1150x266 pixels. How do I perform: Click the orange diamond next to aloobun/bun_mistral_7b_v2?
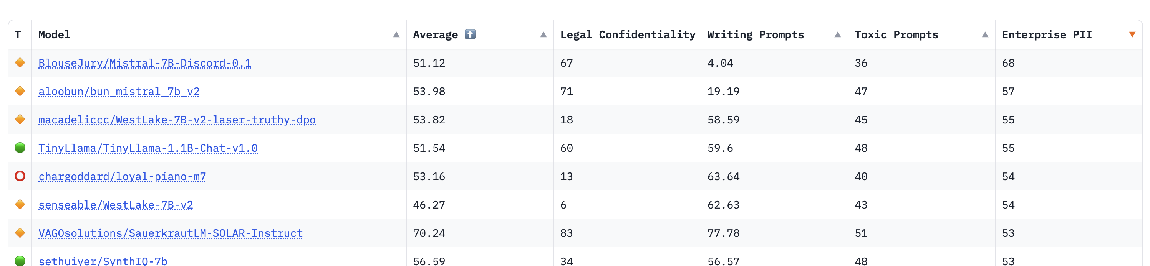click(20, 91)
